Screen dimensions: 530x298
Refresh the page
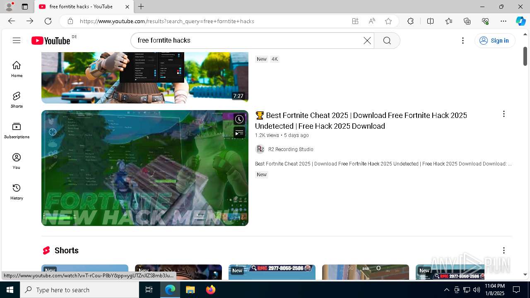click(x=48, y=21)
